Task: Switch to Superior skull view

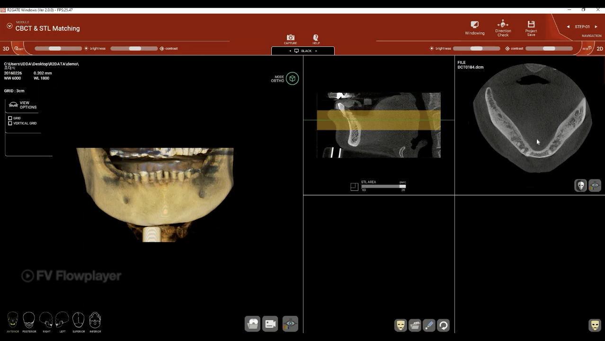Action: (x=79, y=322)
